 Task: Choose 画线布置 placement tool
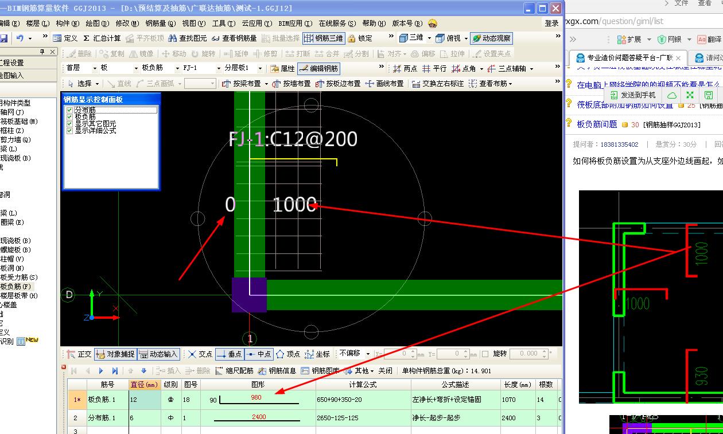384,84
